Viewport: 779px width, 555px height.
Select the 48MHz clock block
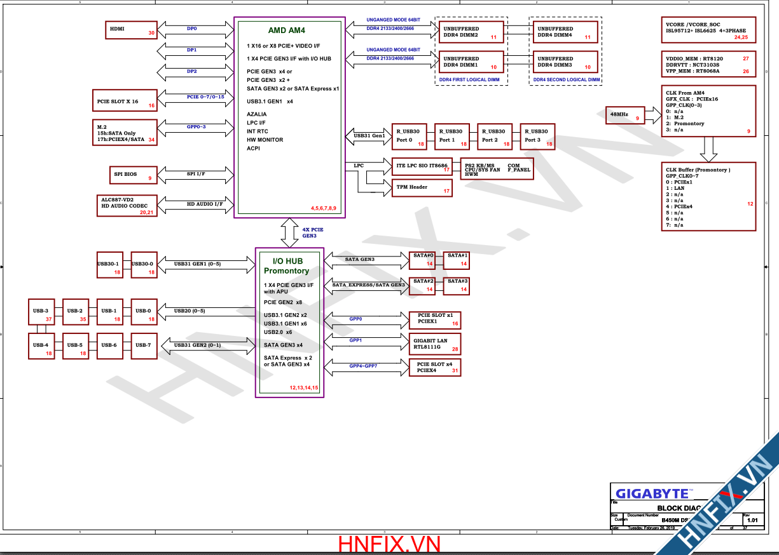[x=626, y=115]
